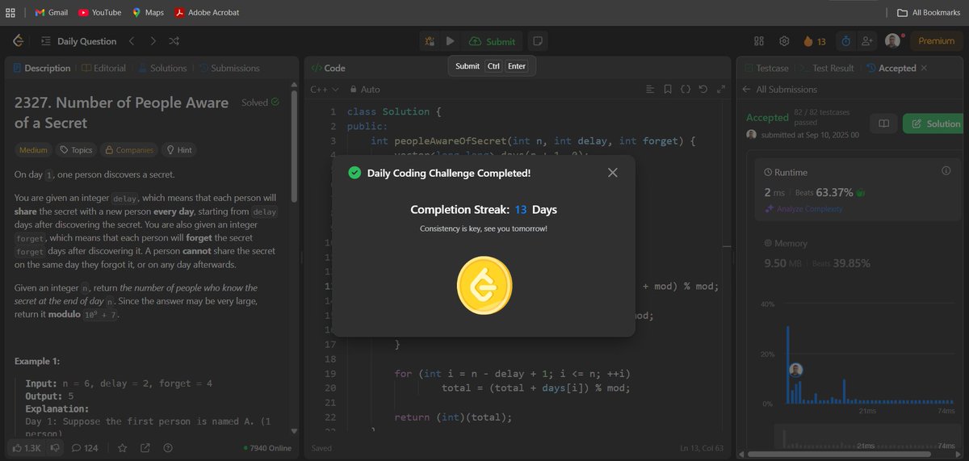Run the code with play button
969x461 pixels.
click(x=451, y=41)
